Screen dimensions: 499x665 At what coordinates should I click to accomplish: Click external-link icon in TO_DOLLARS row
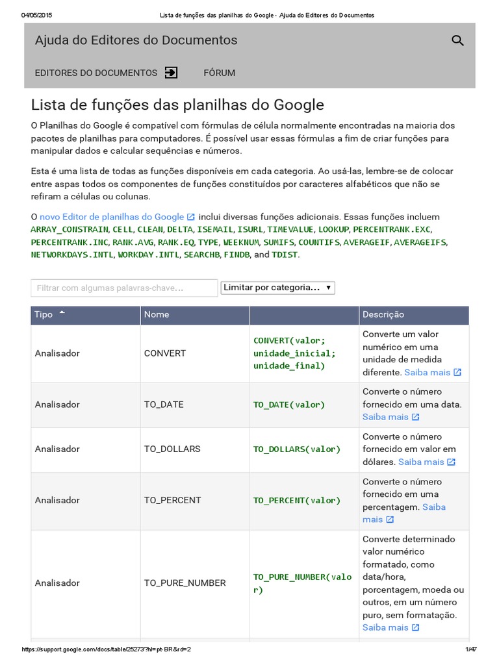pos(452,462)
